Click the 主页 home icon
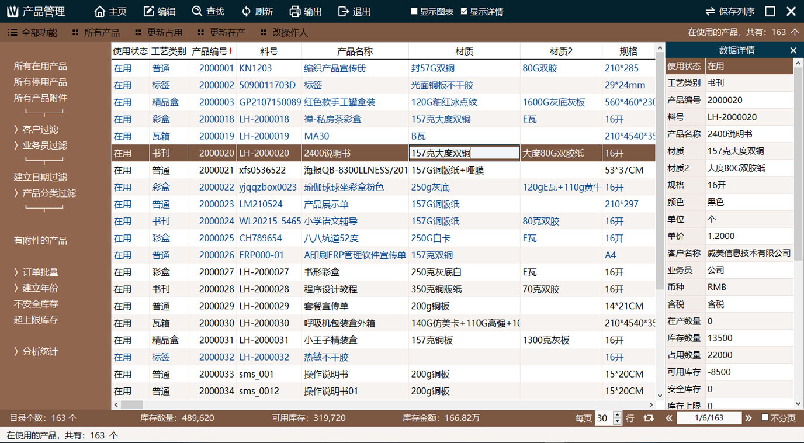804x443 pixels. pos(100,12)
